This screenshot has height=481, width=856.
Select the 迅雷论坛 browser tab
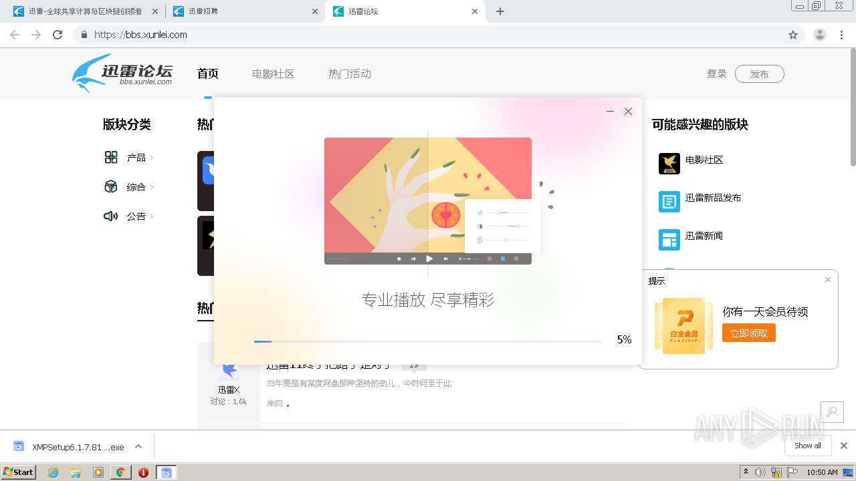pyautogui.click(x=404, y=11)
